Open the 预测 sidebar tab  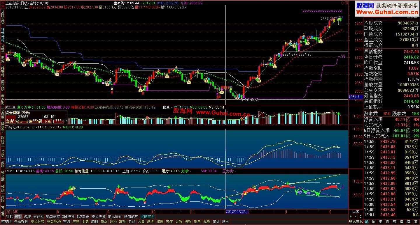pyautogui.click(x=3, y=189)
